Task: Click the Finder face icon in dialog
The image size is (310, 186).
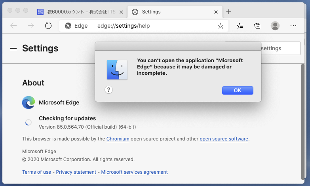Action: point(117,70)
